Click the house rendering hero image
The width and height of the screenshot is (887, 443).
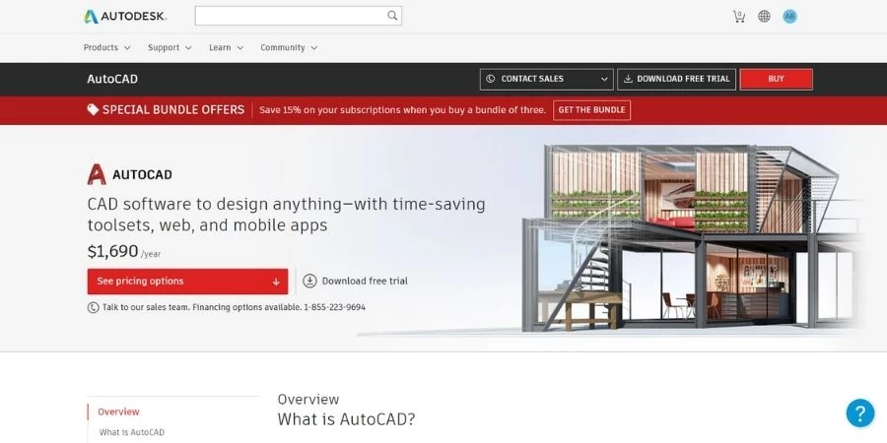click(691, 237)
